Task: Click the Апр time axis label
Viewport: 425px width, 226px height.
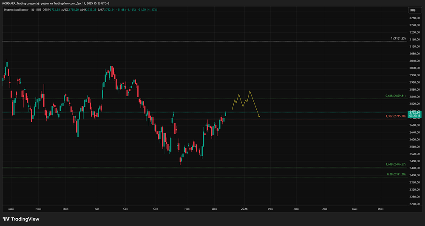Action: pos(325,209)
